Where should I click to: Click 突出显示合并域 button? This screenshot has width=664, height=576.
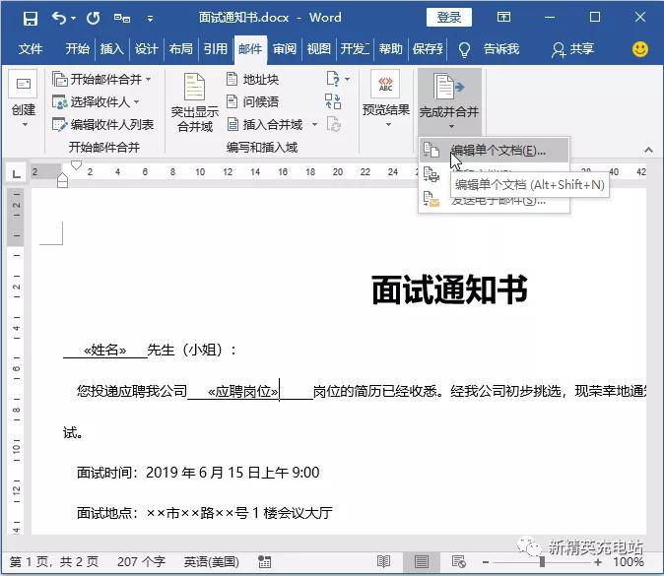point(195,102)
